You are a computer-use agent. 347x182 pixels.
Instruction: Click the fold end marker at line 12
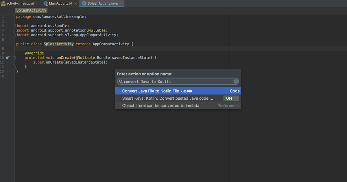click(14, 67)
